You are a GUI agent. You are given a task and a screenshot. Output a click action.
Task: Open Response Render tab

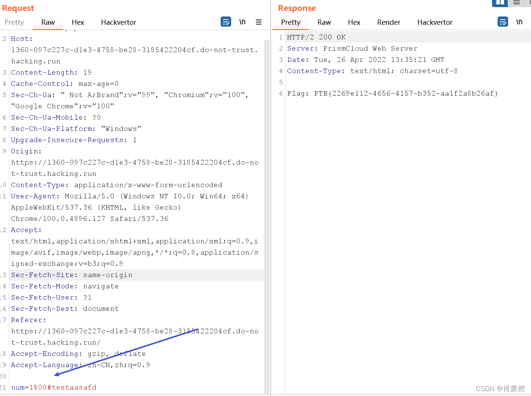pos(389,22)
